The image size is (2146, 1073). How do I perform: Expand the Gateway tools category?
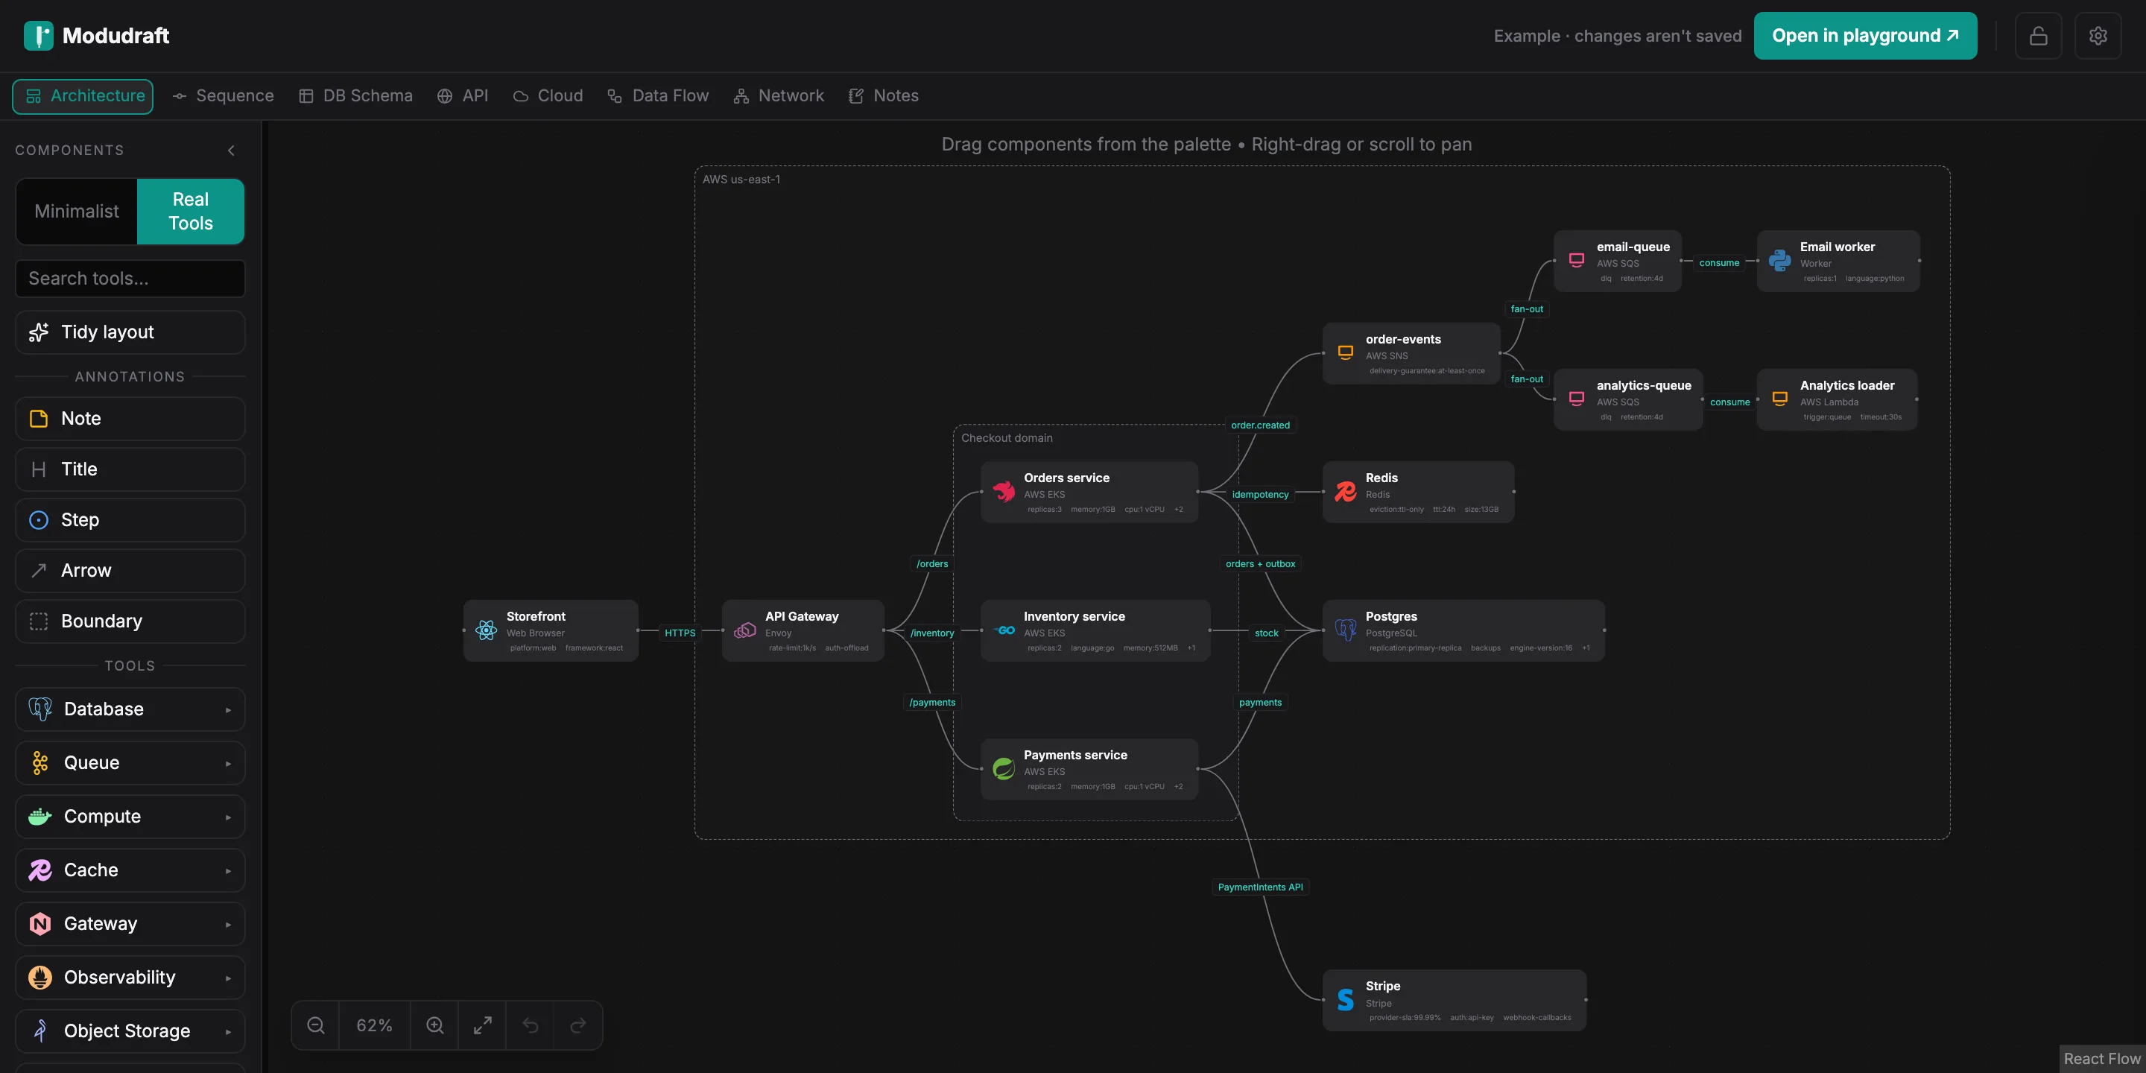click(x=130, y=924)
